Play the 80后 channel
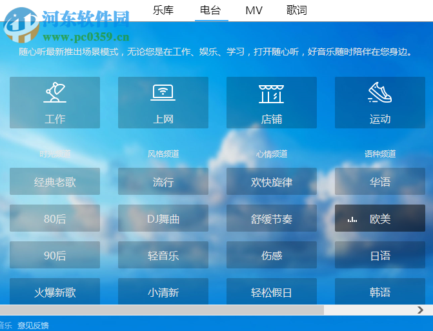Screen dimensions: 433x331 tap(55, 218)
